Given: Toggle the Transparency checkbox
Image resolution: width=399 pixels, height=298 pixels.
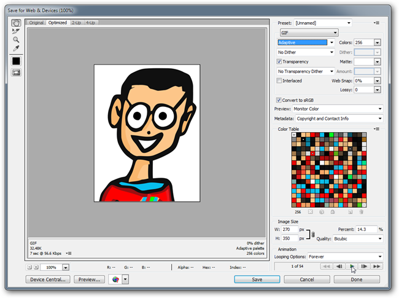Looking at the screenshot, I should point(279,61).
